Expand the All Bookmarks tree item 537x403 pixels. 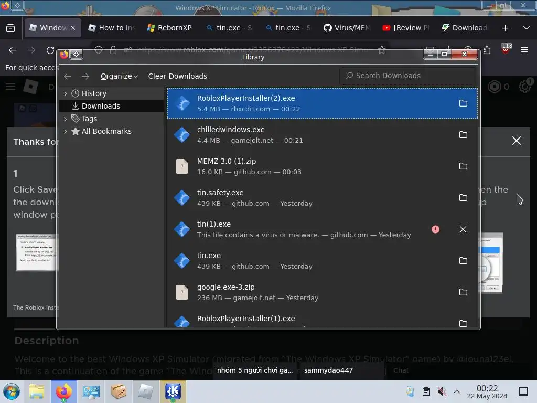pyautogui.click(x=66, y=131)
